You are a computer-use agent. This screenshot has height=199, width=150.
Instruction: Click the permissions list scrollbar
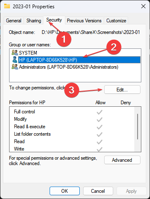tap(138, 127)
